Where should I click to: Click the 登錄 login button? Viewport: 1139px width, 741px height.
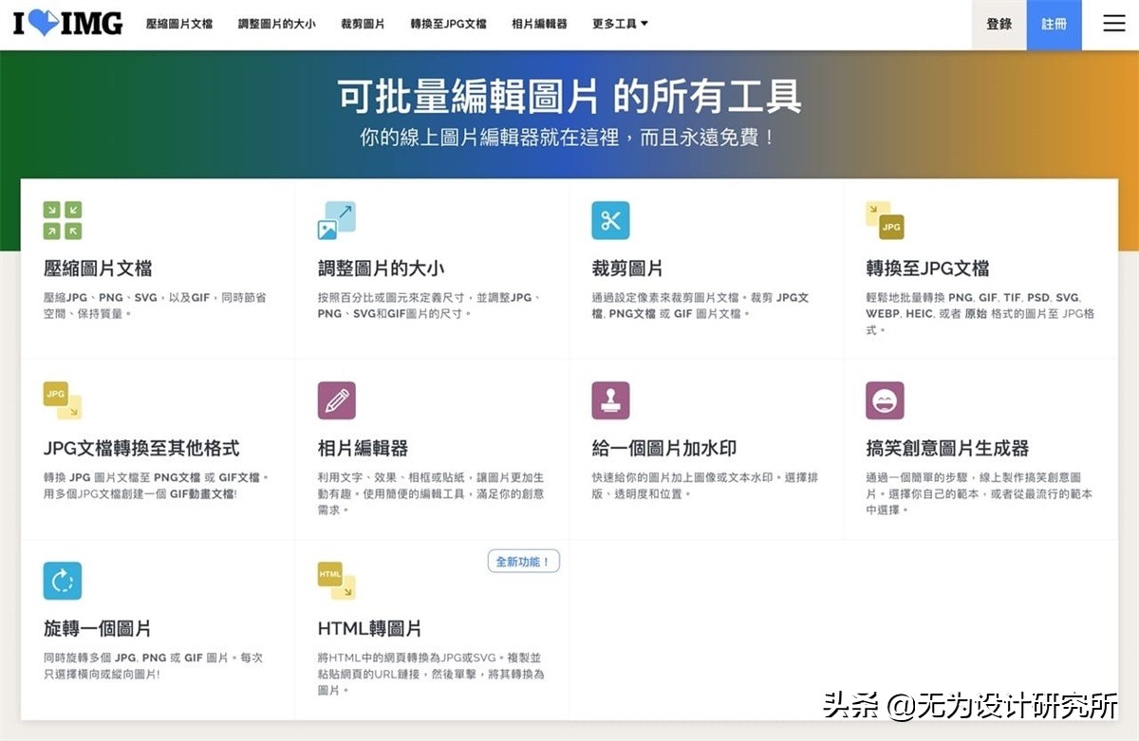pyautogui.click(x=999, y=24)
